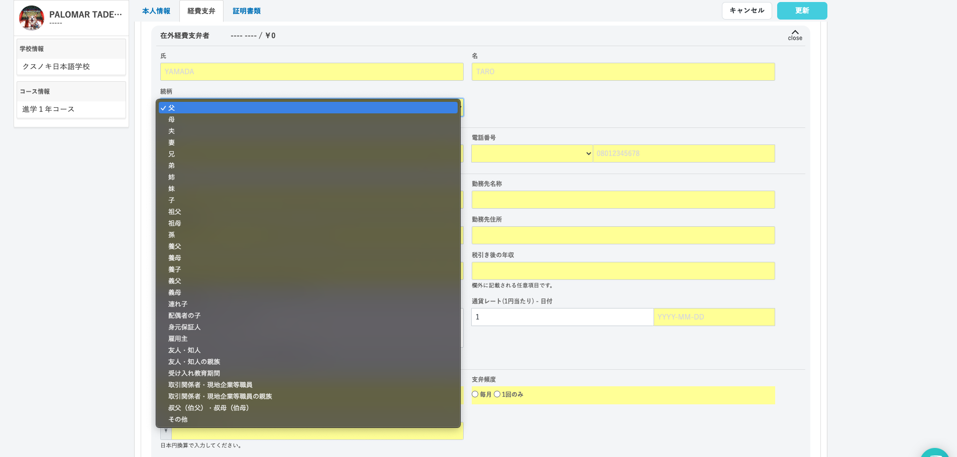Click the 更新 button
This screenshot has width=957, height=457.
tap(802, 11)
